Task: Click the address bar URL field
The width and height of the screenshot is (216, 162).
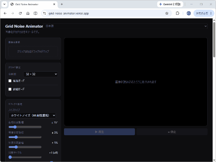Action: coord(106,13)
